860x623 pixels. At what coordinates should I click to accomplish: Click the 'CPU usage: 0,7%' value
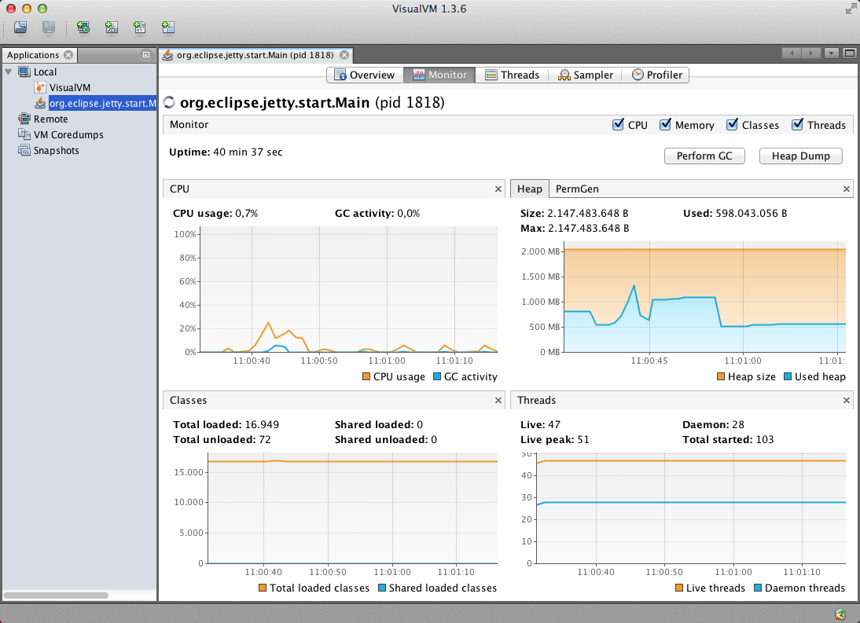(215, 213)
